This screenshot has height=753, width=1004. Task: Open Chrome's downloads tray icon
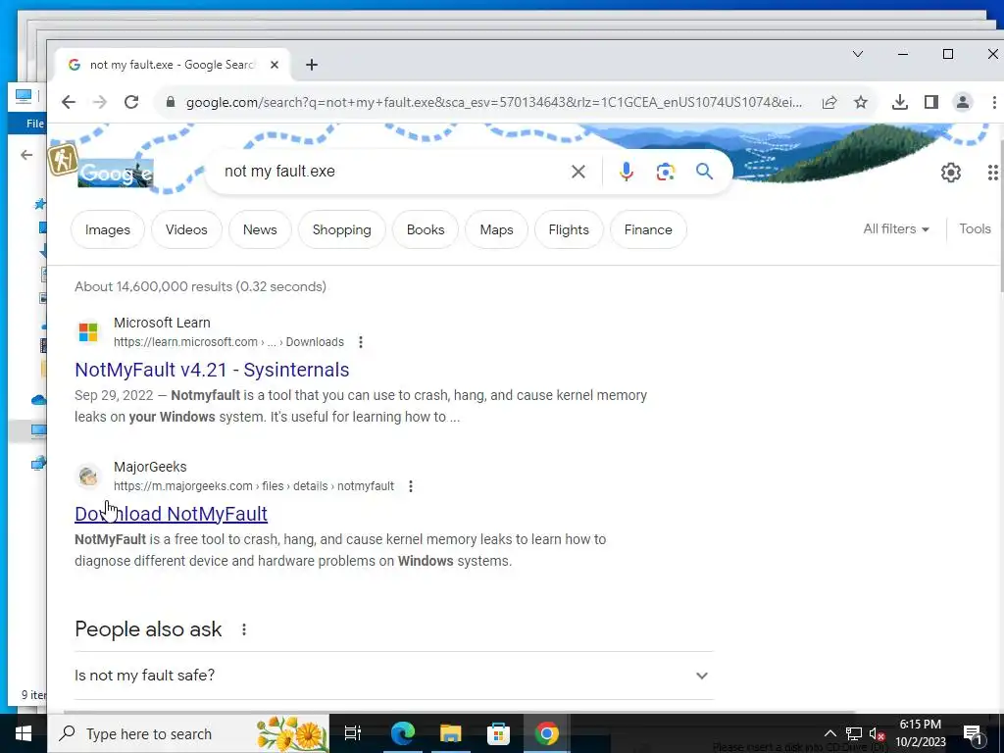(x=900, y=102)
